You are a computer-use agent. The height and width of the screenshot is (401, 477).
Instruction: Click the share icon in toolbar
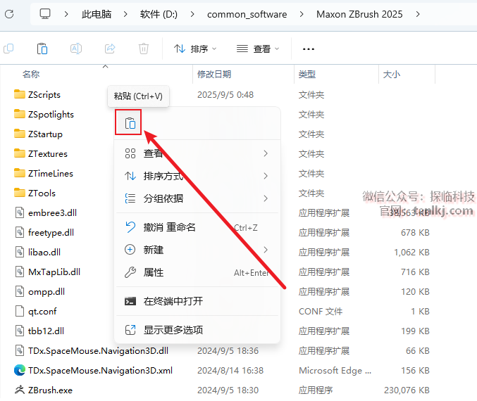pyautogui.click(x=110, y=49)
